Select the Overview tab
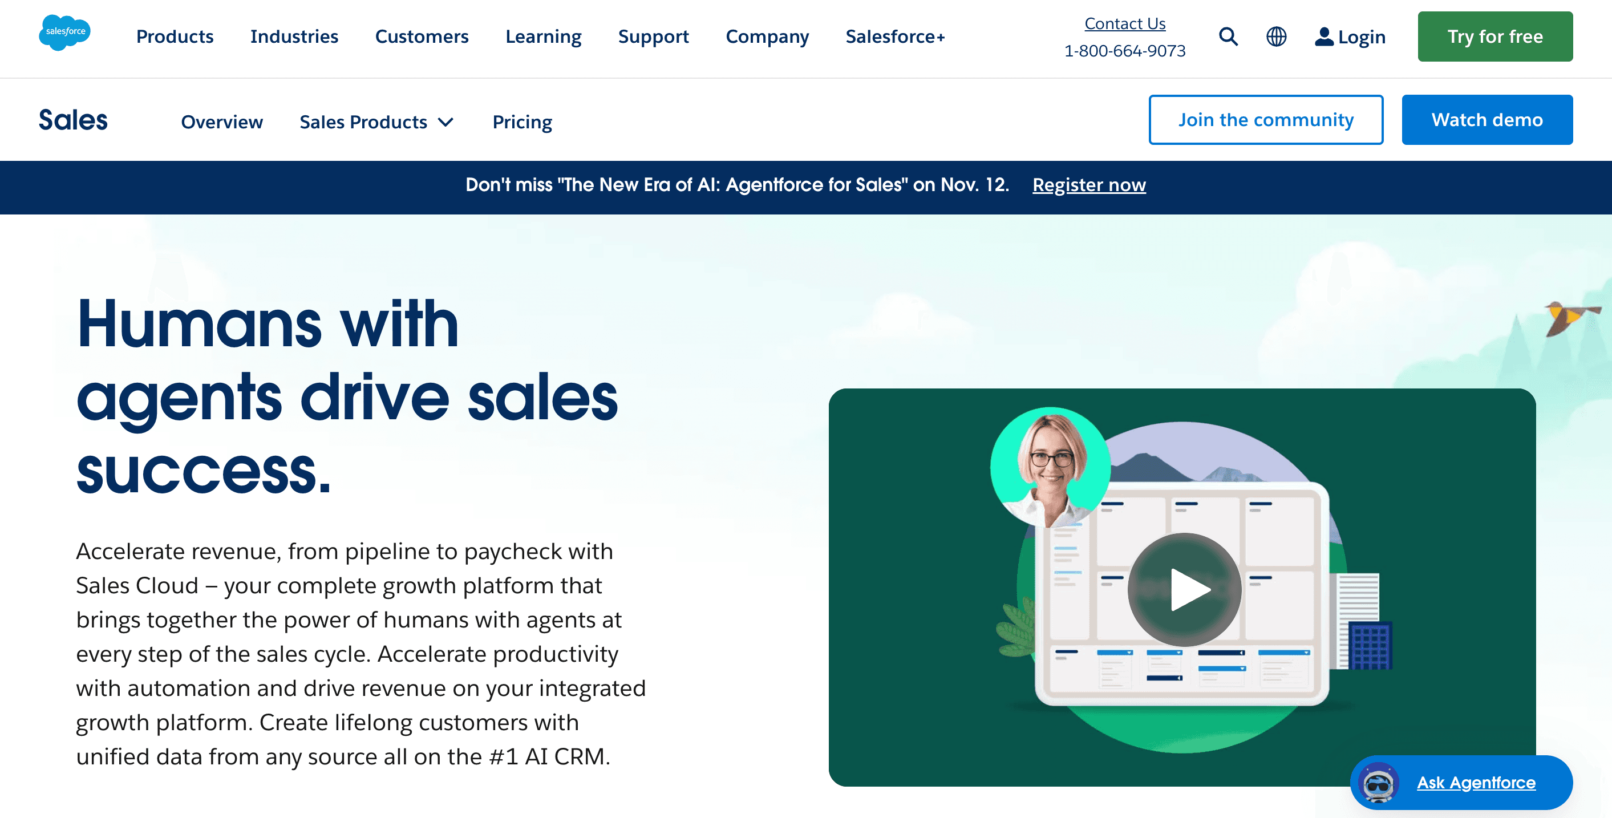Screen dimensions: 1612x818 tap(221, 122)
